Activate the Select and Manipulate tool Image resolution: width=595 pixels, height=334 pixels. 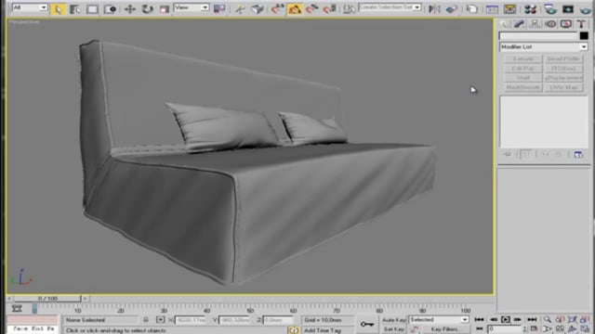click(240, 8)
